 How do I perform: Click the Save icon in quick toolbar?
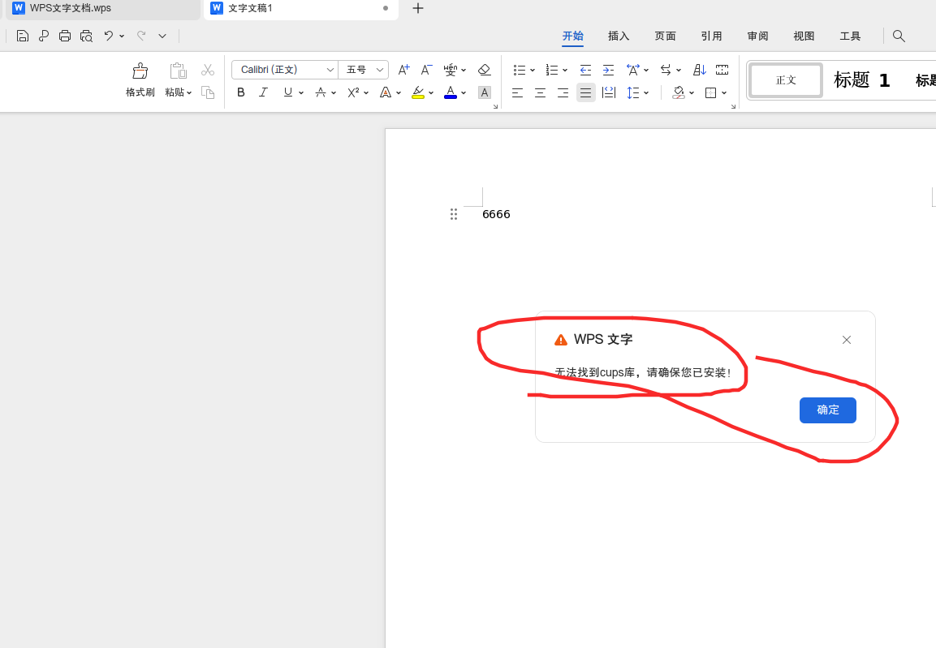click(x=22, y=36)
